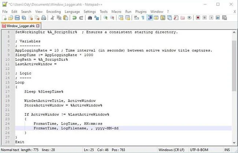238x153 pixels.
Task: Click the Zoom Out magnifier icon
Action: (112, 18)
